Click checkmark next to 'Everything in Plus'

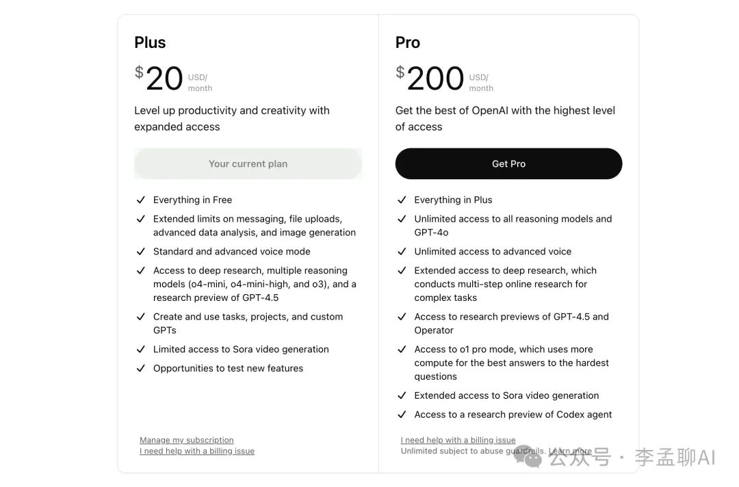click(402, 200)
